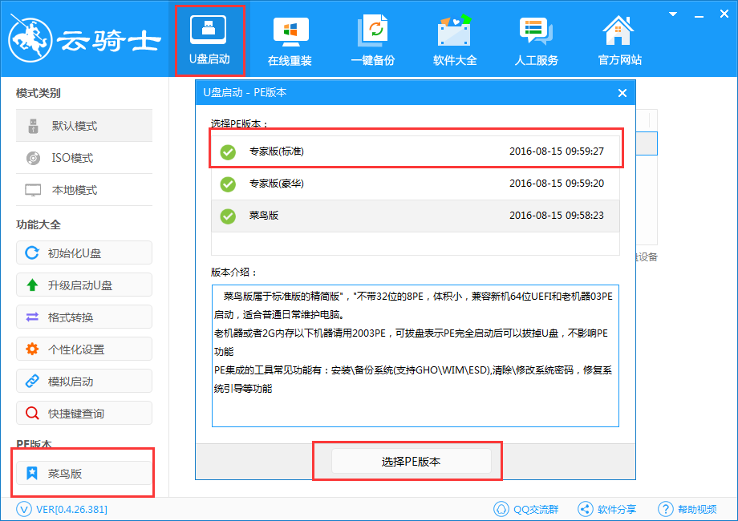Open 格式转换 tool
Viewport: 738px width, 521px height.
click(83, 317)
